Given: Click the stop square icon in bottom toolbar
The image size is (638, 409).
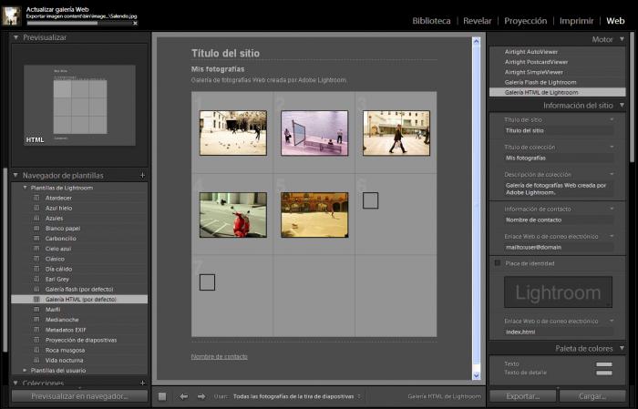Looking at the screenshot, I should click(x=162, y=396).
